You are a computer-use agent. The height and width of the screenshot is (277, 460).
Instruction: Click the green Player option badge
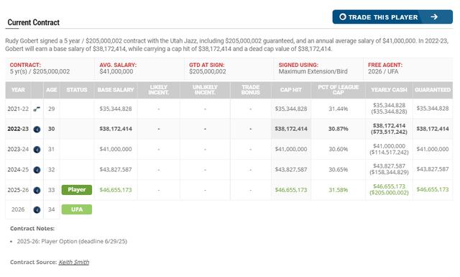(77, 190)
